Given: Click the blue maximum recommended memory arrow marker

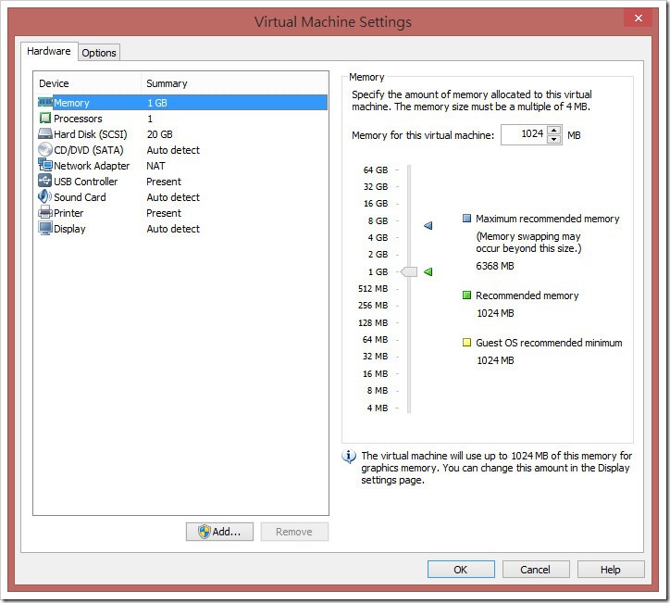Looking at the screenshot, I should point(428,225).
